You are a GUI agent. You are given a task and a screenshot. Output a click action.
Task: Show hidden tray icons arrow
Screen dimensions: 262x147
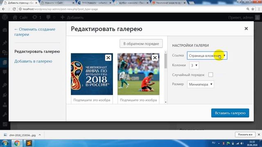point(219,143)
